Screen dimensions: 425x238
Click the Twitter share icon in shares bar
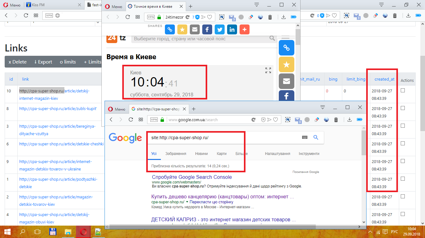(x=220, y=29)
